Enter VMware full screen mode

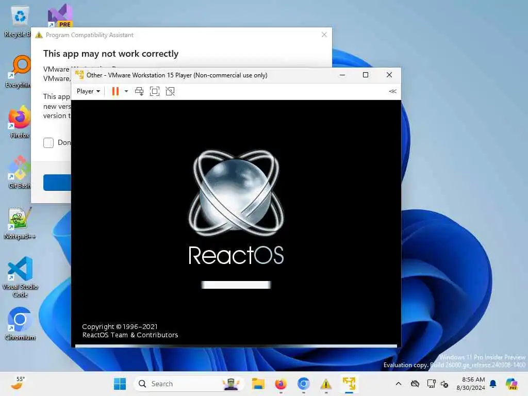pos(155,91)
